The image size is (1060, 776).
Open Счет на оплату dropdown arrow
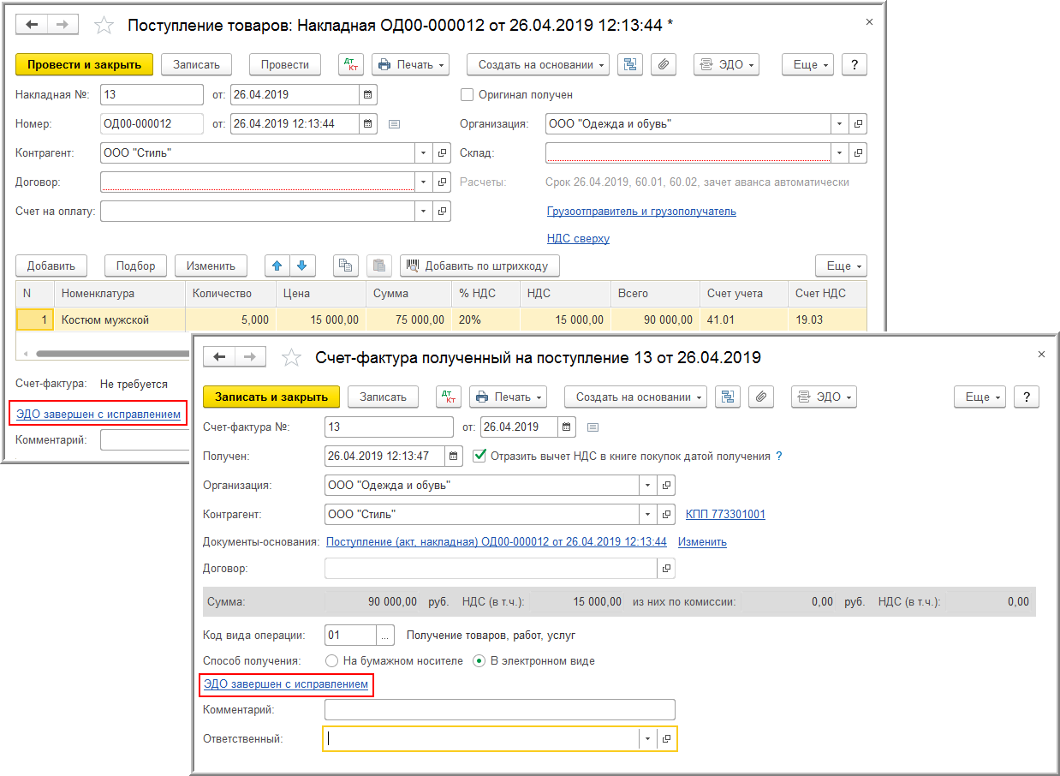point(424,212)
